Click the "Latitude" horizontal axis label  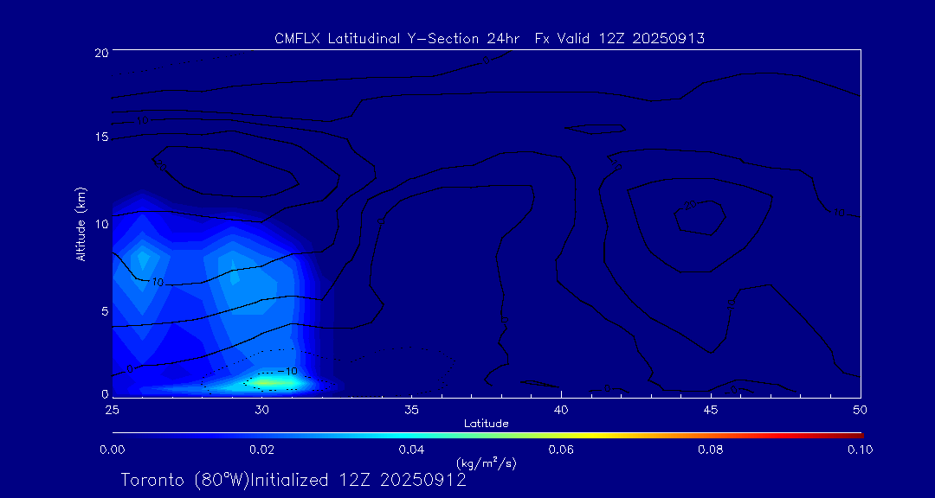pyautogui.click(x=487, y=424)
